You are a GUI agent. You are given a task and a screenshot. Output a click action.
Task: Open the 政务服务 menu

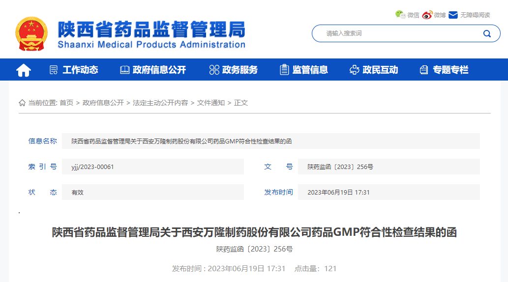[240, 70]
